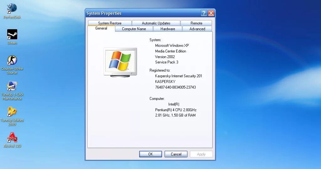This screenshot has height=169, width=321.
Task: Click the 'System:' heading label
Action: 155,40
